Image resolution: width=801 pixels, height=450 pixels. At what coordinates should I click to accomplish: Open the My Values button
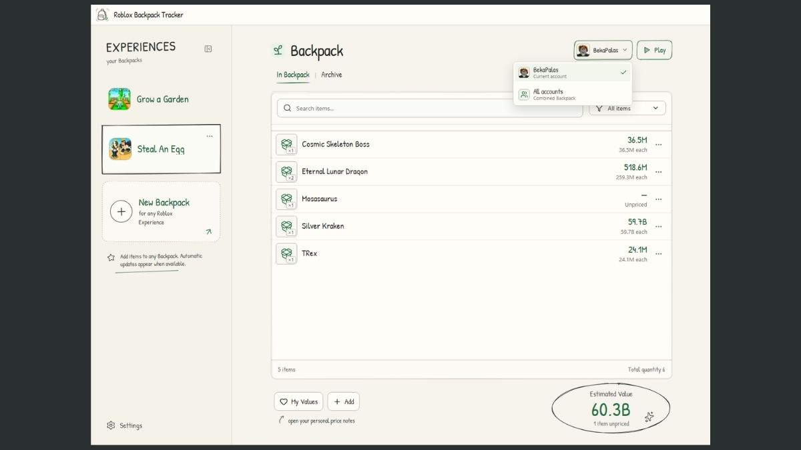click(x=298, y=401)
